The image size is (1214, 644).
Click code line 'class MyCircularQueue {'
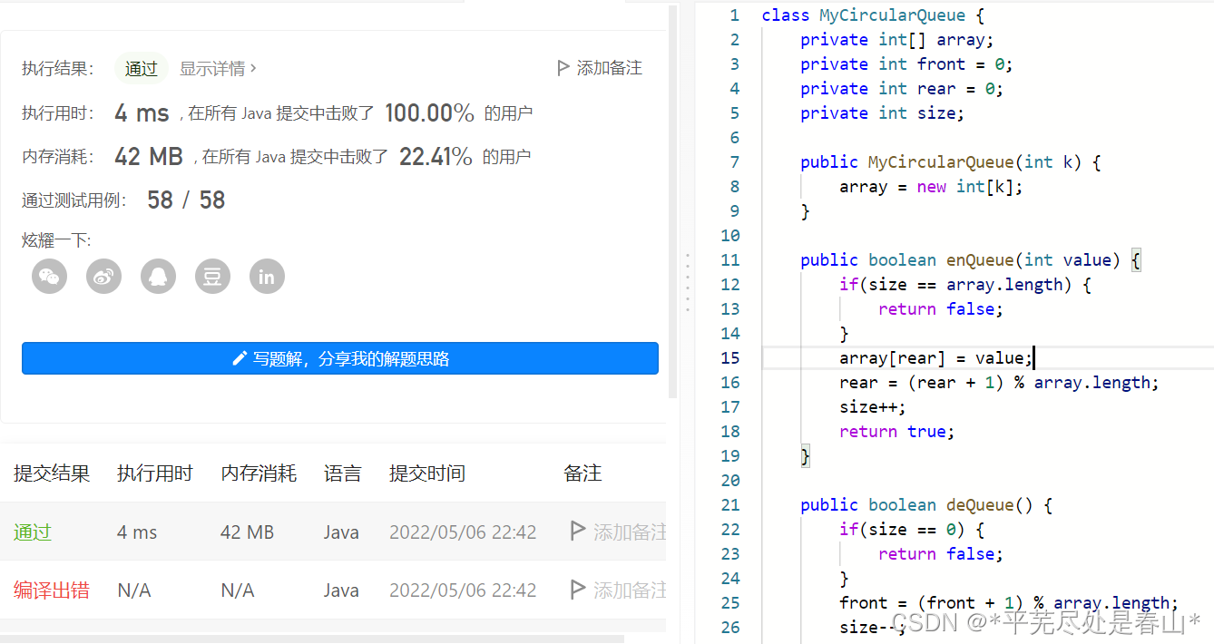873,15
